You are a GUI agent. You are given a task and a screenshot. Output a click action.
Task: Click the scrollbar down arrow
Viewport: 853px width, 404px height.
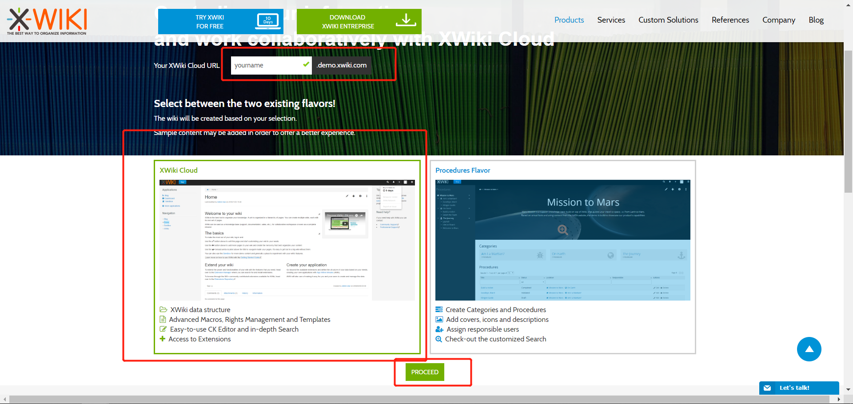pos(848,389)
